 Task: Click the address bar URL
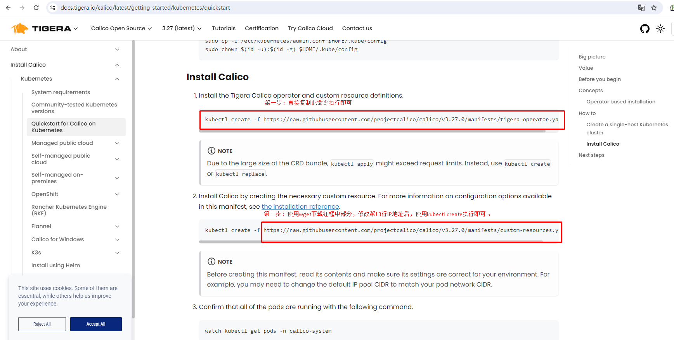pyautogui.click(x=145, y=8)
